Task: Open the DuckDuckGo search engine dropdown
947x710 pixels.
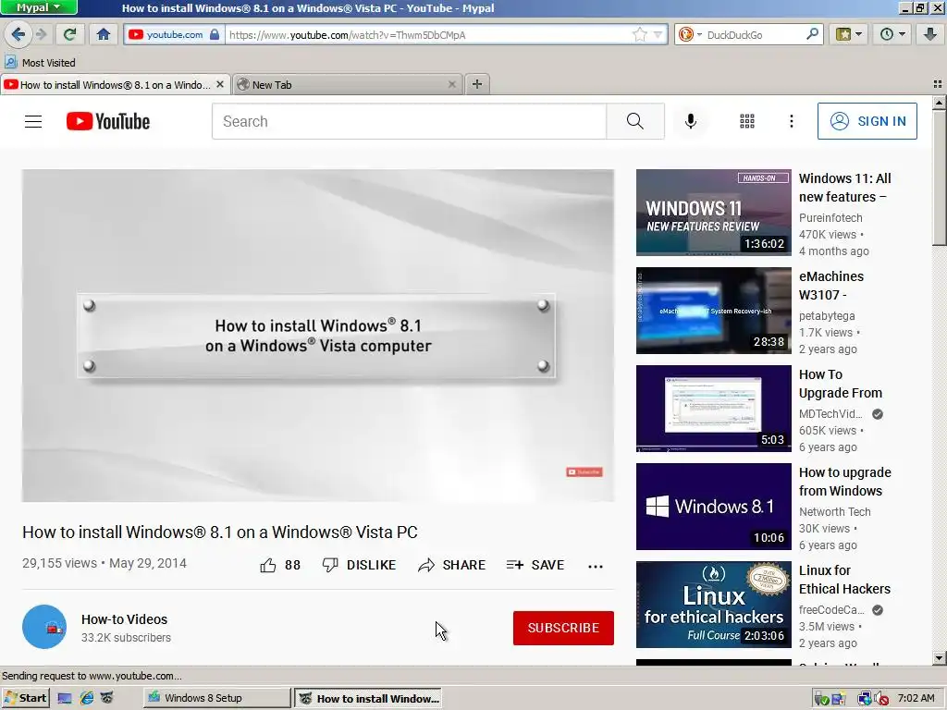Action: [689, 34]
